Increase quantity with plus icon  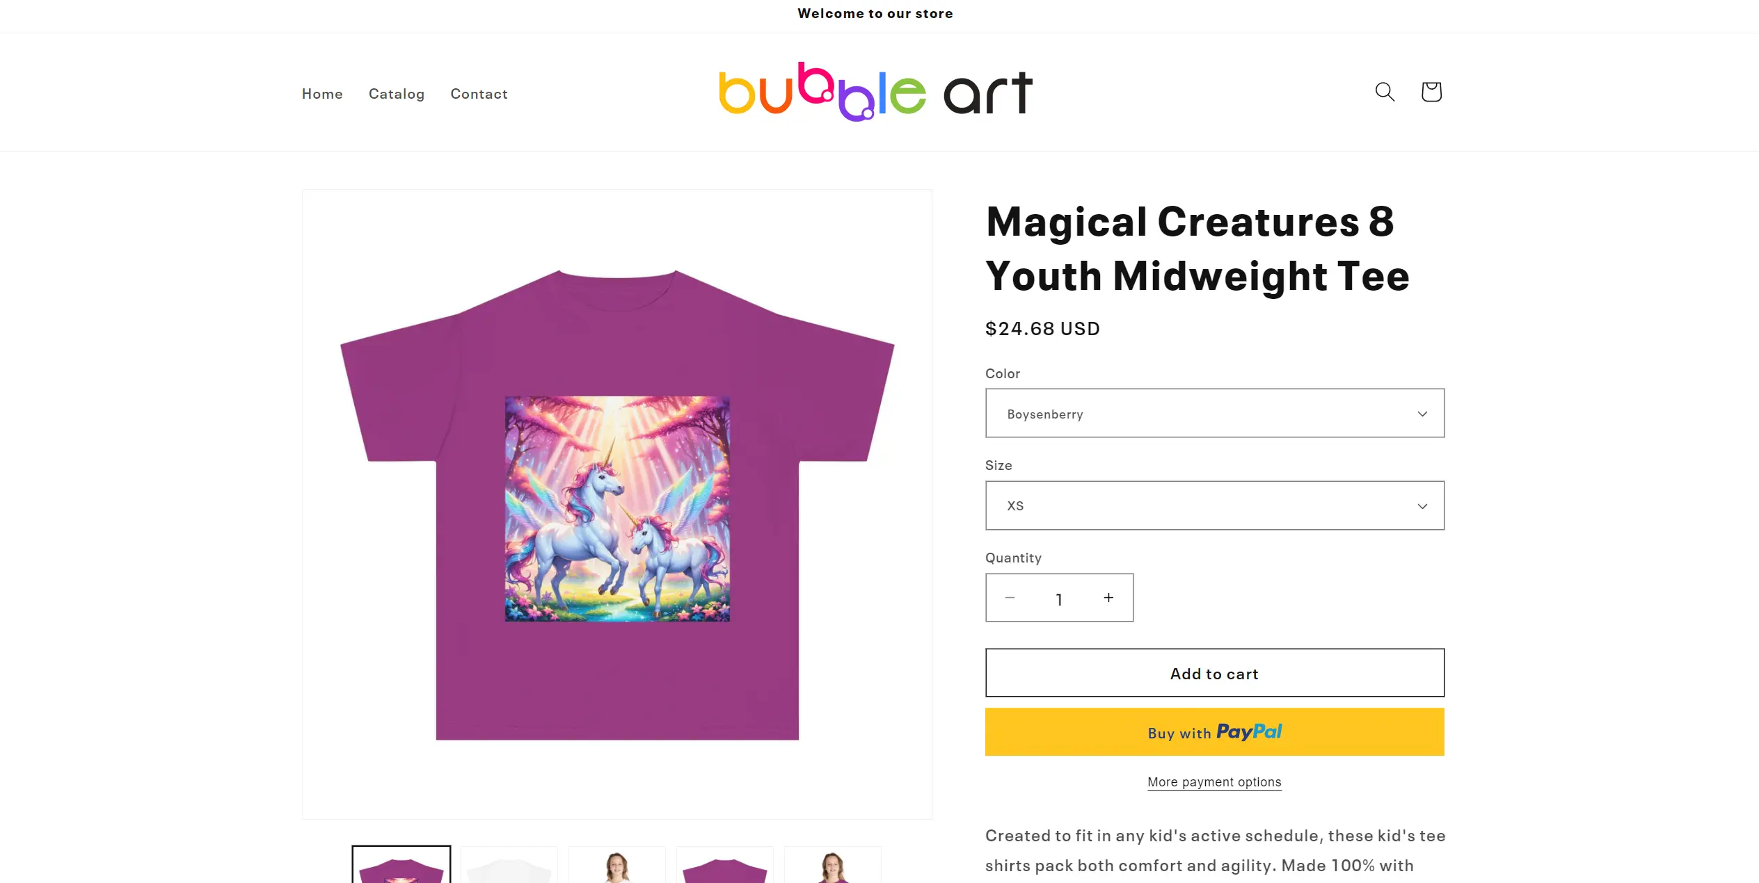1108,598
